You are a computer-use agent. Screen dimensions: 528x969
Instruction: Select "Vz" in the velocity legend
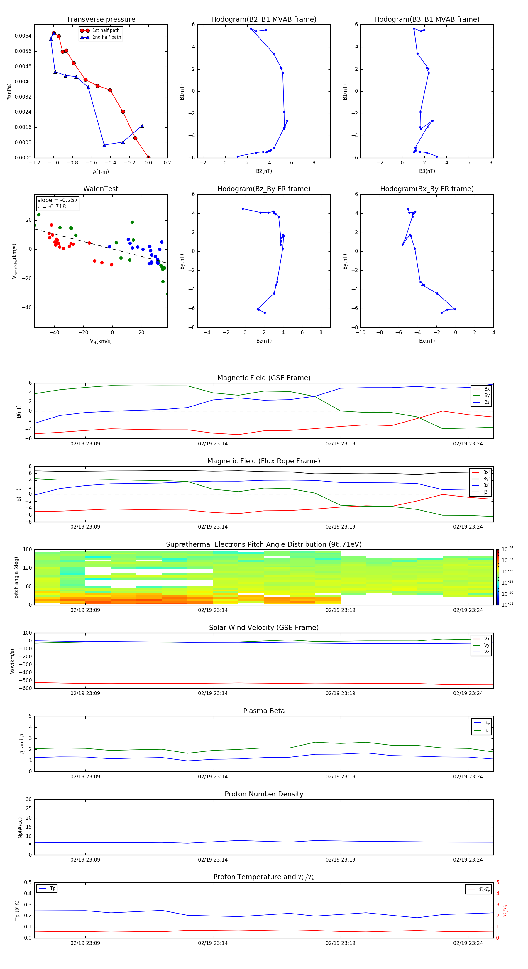click(x=481, y=652)
